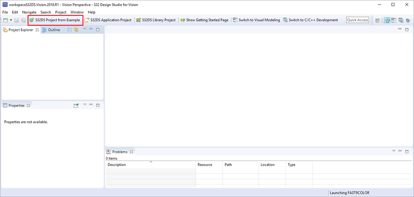Collapse All in Project Explorer
The image size is (414, 197).
point(70,30)
